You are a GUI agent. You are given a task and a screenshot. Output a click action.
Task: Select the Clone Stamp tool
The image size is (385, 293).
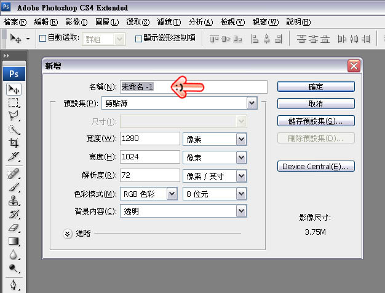pyautogui.click(x=14, y=200)
